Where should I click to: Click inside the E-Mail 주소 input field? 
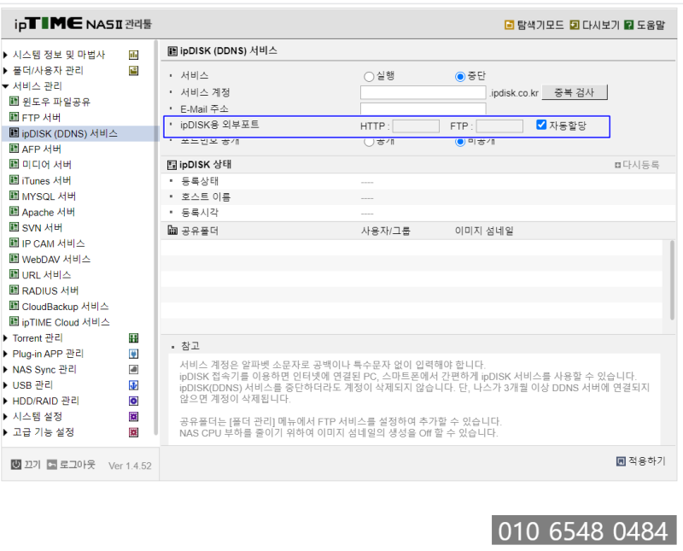[422, 108]
